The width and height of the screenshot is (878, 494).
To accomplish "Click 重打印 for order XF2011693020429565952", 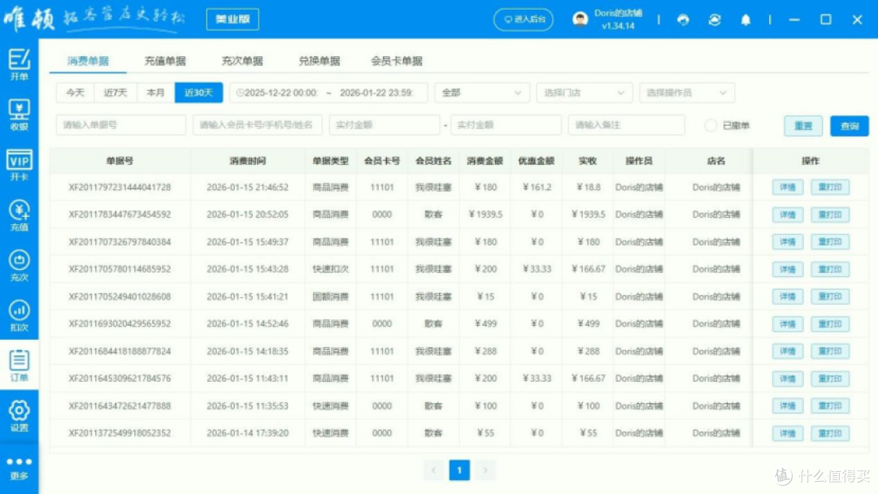I will (830, 324).
